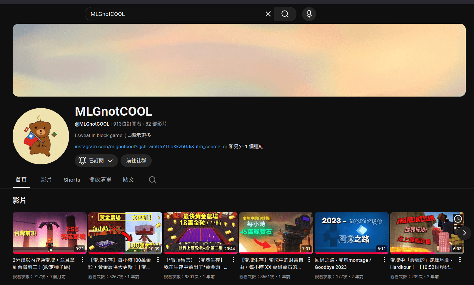Open title 回憶之路 - 麥塊montage
This screenshot has width=474, height=285.
coord(343,264)
